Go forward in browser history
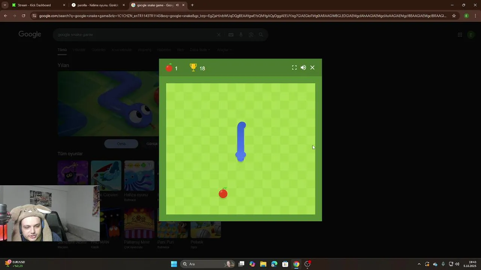481x270 pixels. (x=14, y=16)
